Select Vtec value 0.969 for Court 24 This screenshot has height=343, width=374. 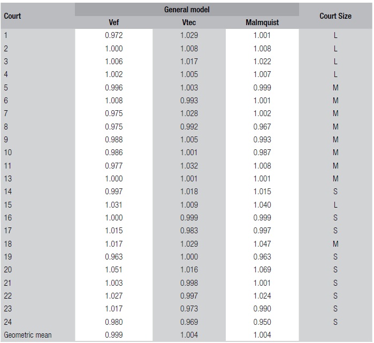point(189,322)
